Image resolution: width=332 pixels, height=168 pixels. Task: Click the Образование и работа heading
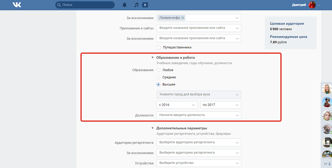[176, 57]
